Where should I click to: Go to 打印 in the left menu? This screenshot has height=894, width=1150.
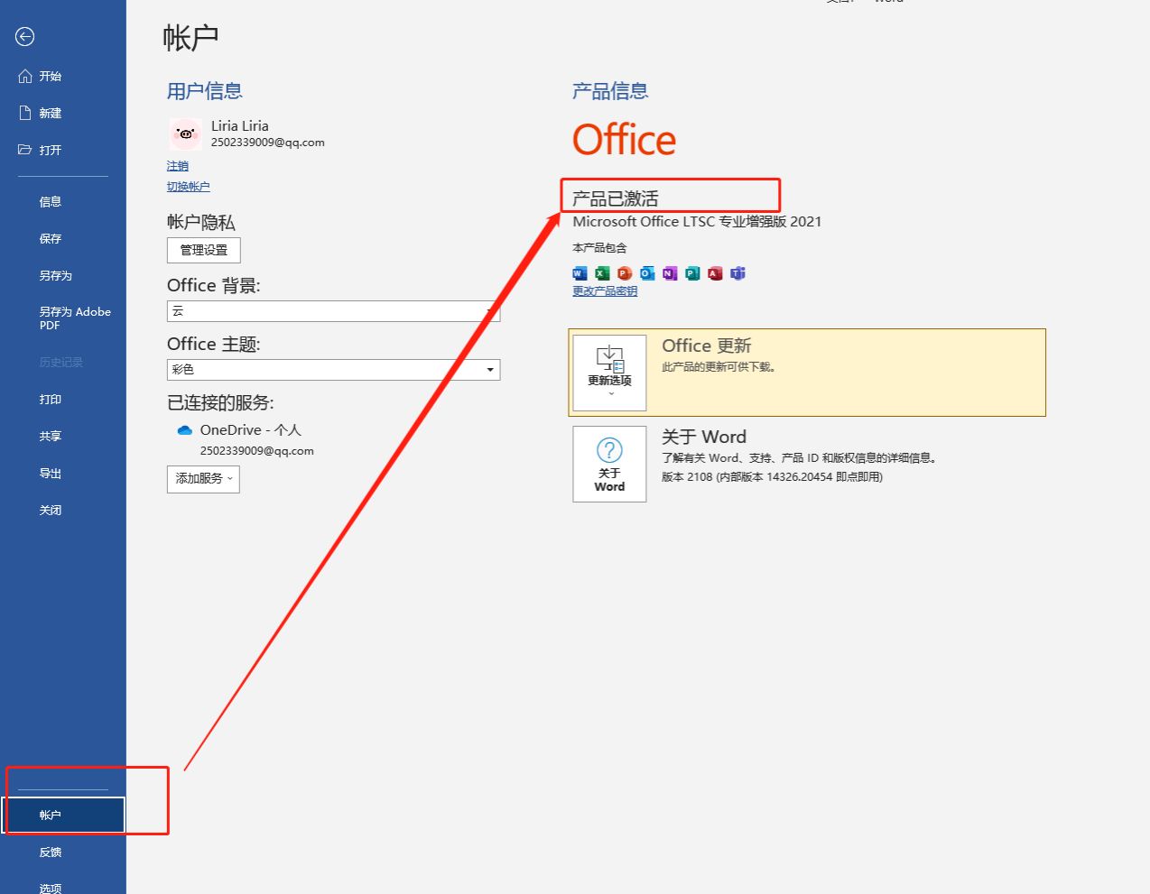coord(51,400)
